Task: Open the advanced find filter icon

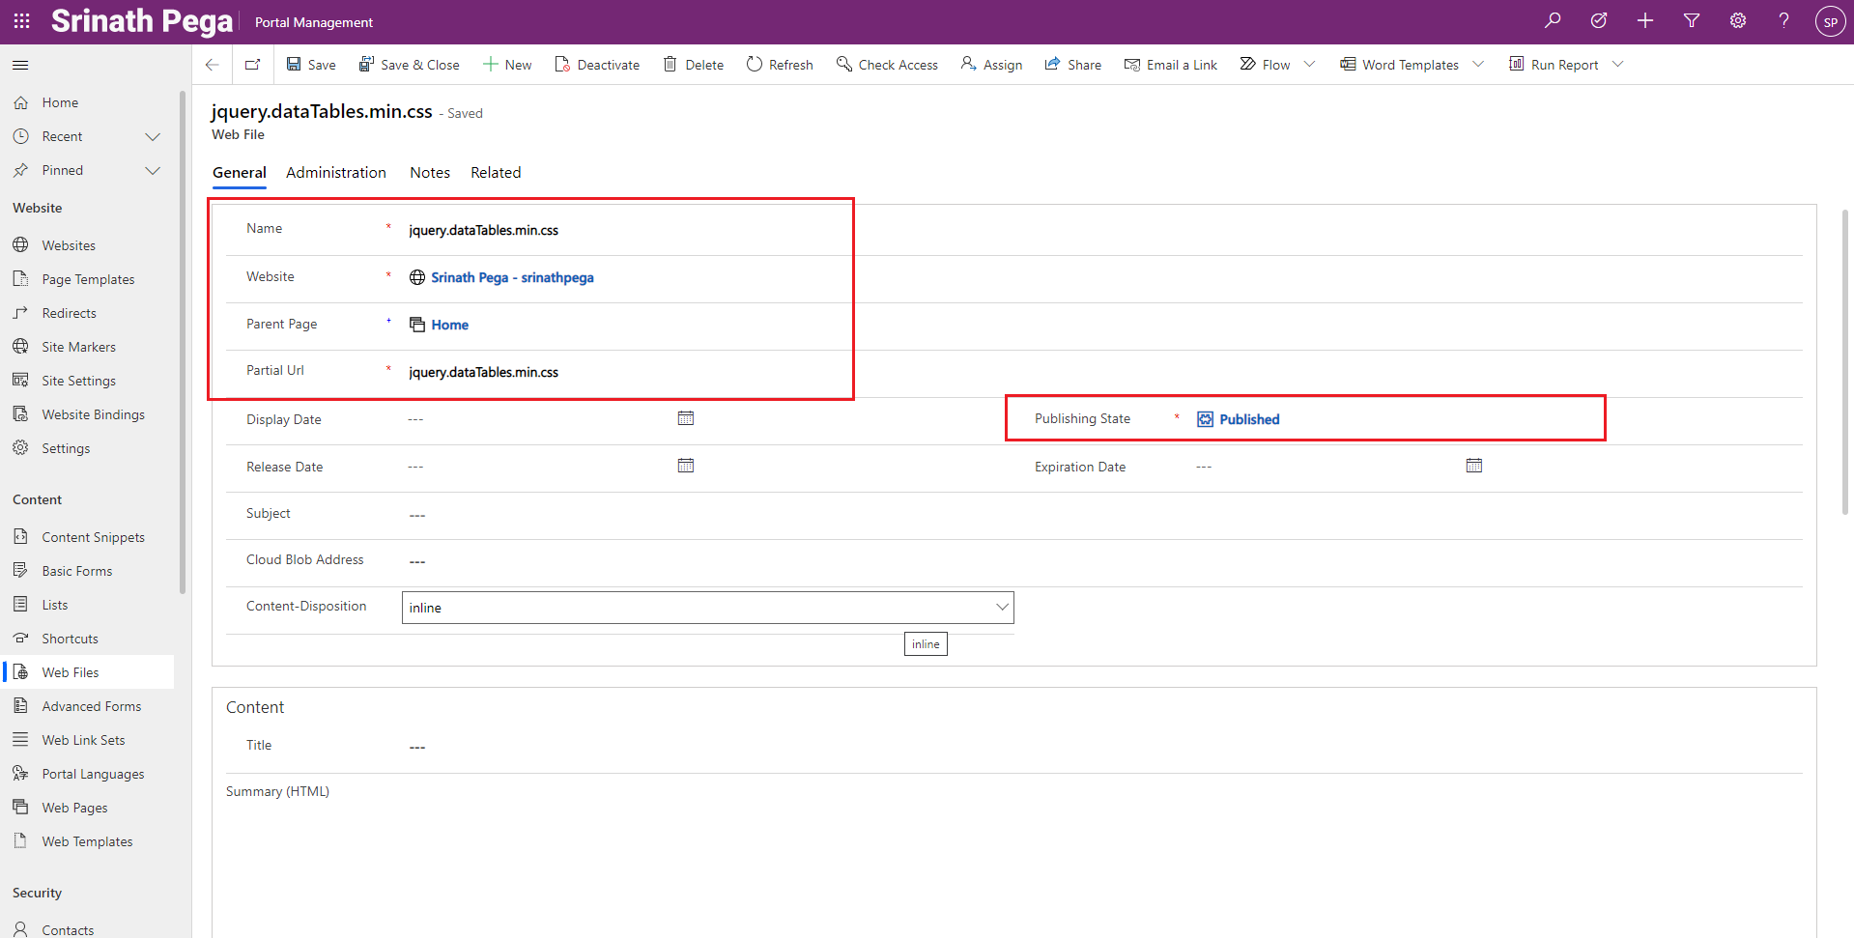Action: click(x=1692, y=20)
